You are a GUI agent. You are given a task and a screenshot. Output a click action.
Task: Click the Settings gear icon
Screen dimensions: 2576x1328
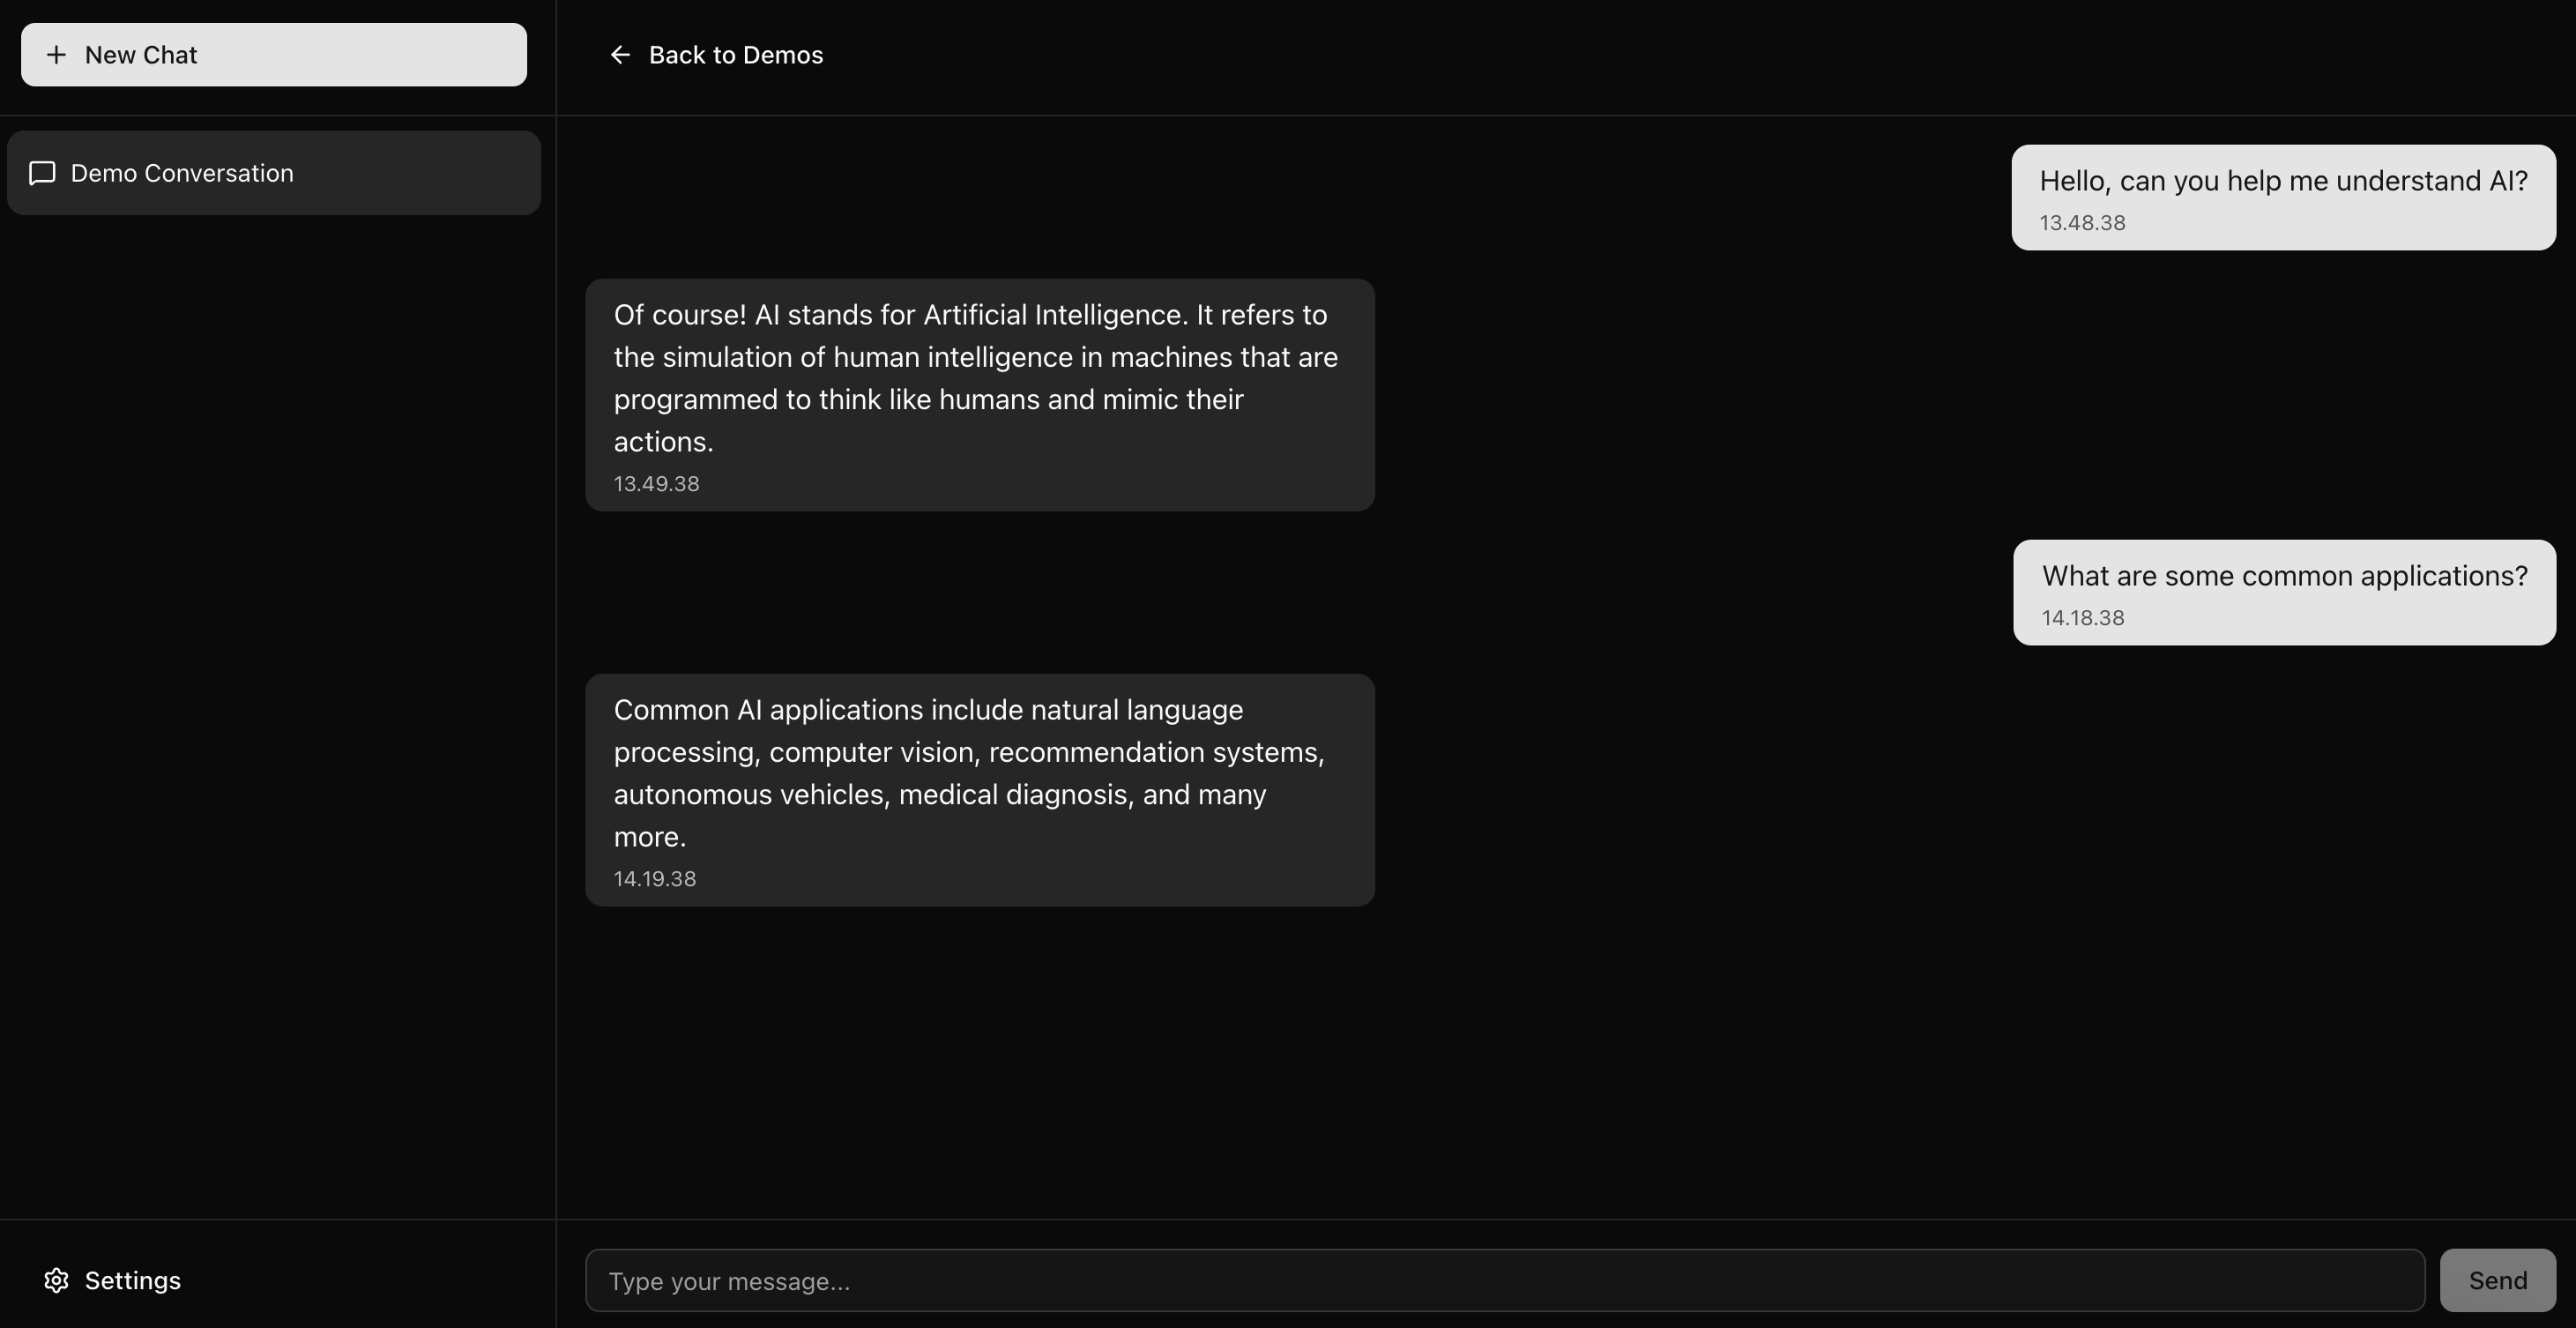pos(57,1280)
